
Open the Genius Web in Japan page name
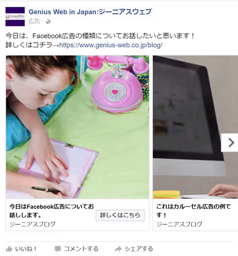point(90,12)
